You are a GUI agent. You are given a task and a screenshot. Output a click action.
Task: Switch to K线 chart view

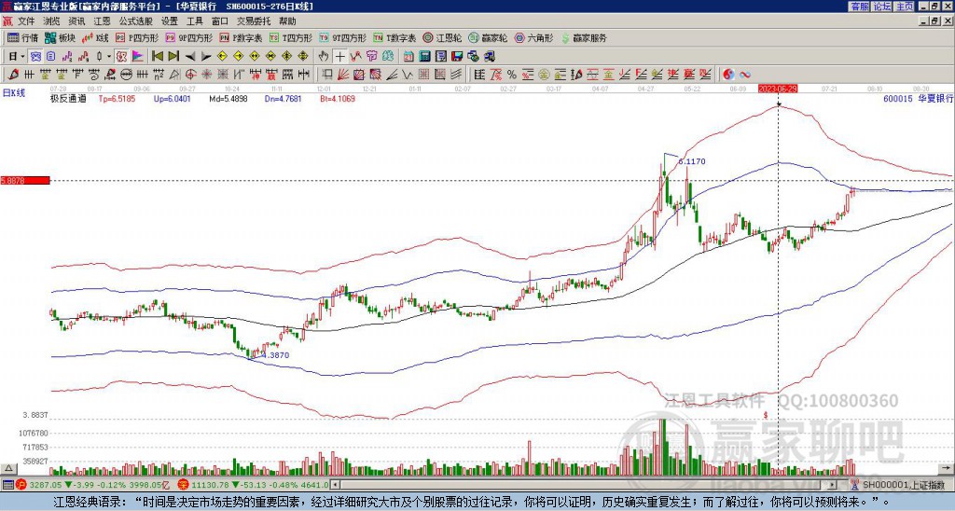(95, 37)
